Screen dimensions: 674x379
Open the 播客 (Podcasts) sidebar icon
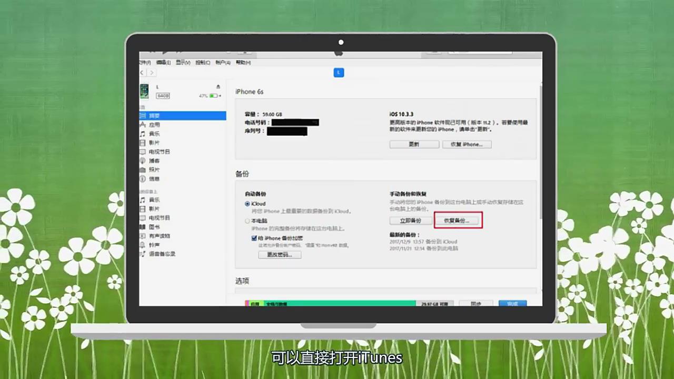[154, 161]
